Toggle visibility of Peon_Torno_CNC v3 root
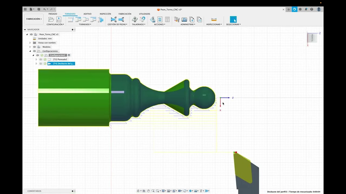 tap(31, 34)
